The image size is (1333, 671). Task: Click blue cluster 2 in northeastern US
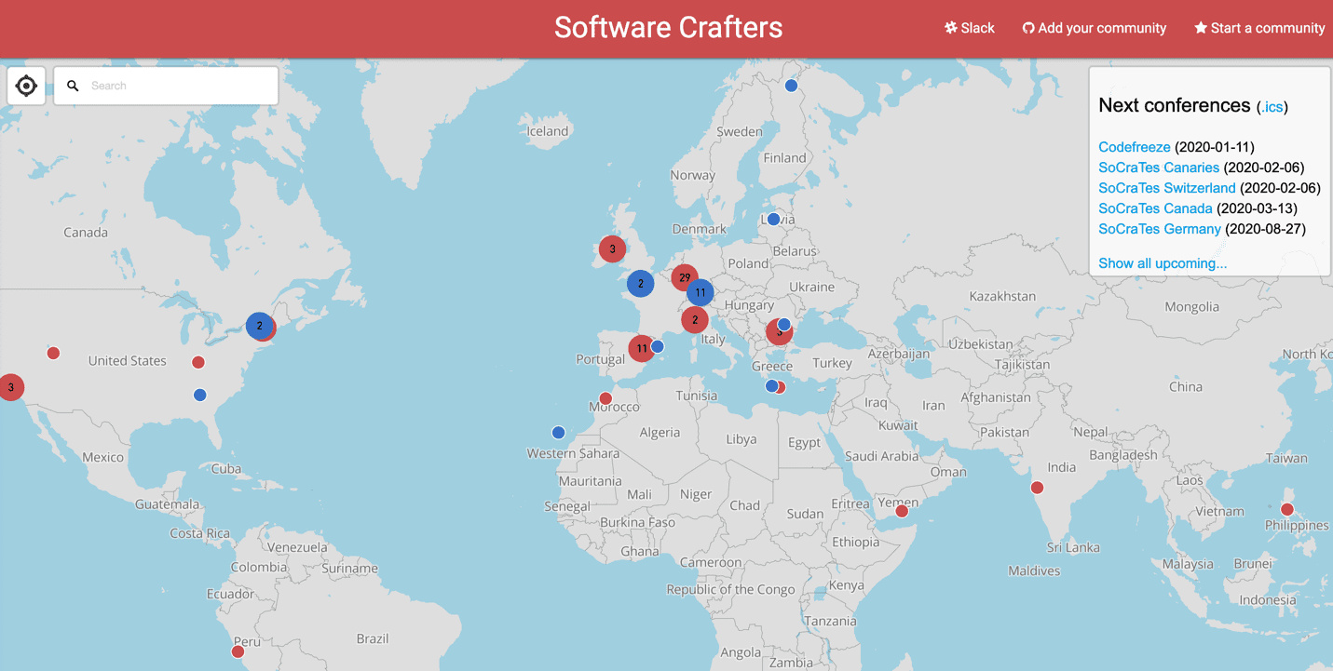coord(259,326)
